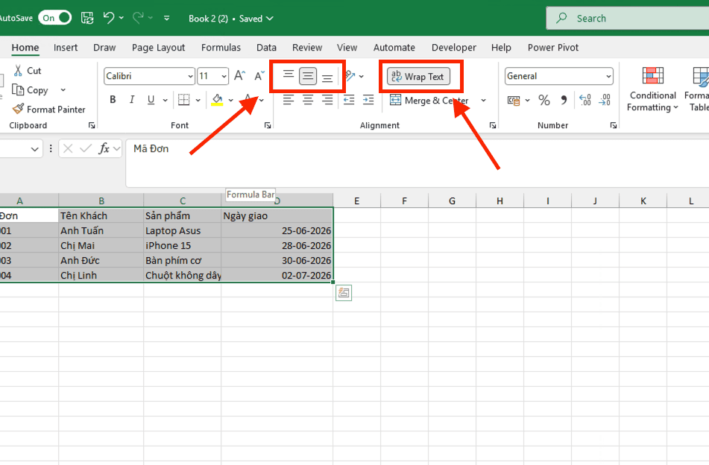The width and height of the screenshot is (709, 465).
Task: Click the Decrease Decimal icon
Action: 605,100
